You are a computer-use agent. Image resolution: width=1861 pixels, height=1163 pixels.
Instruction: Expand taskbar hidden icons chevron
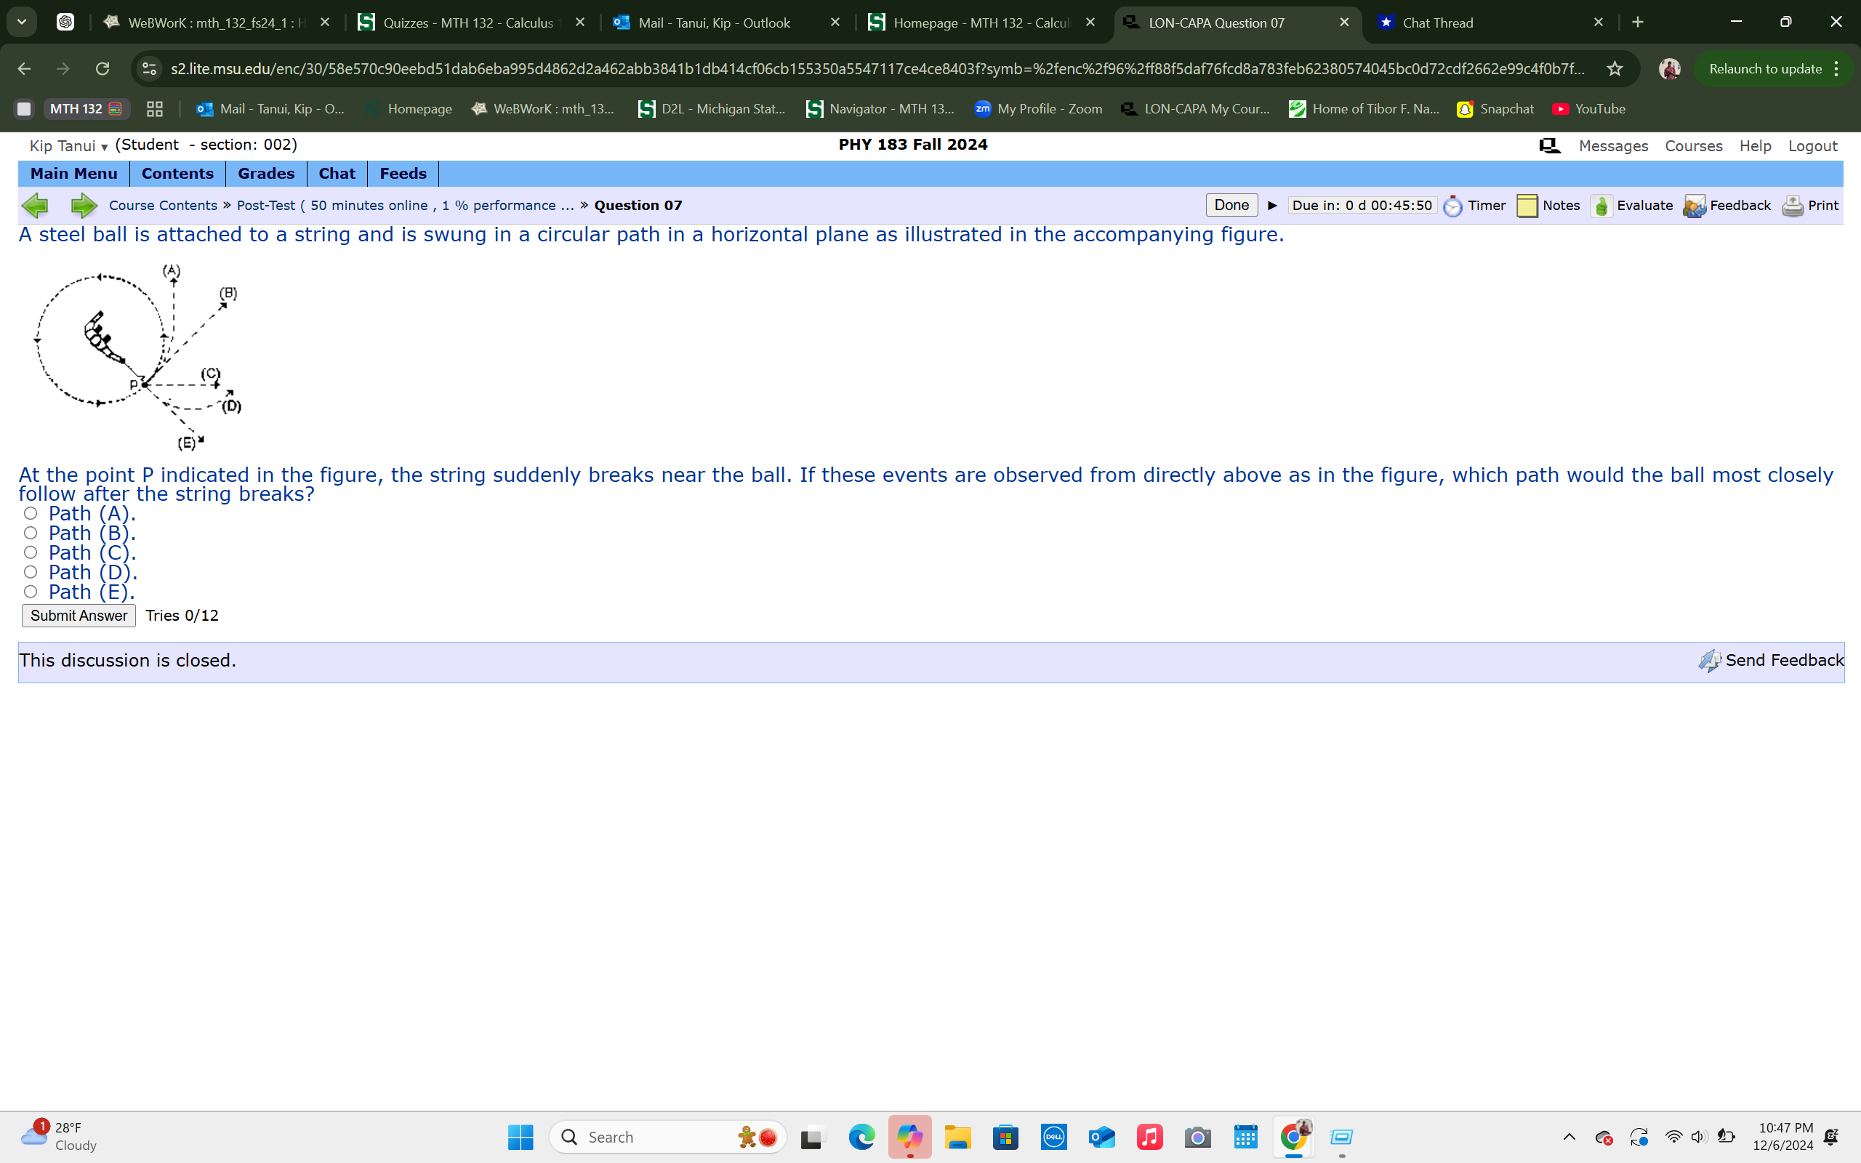pos(1570,1136)
